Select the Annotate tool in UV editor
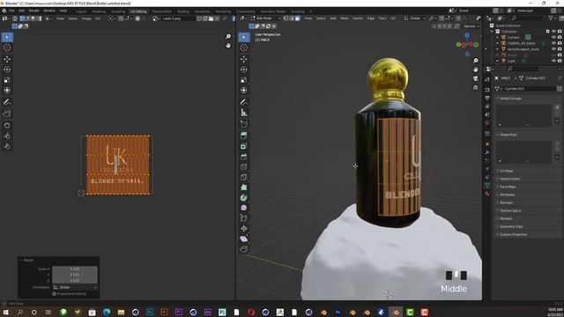This screenshot has height=317, width=564. coord(7,102)
